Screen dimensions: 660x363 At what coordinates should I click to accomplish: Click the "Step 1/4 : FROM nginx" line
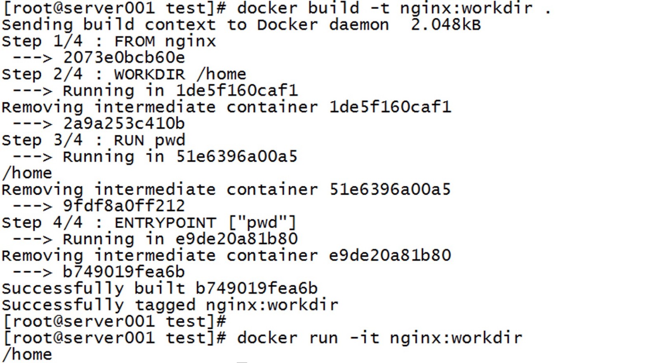click(108, 41)
